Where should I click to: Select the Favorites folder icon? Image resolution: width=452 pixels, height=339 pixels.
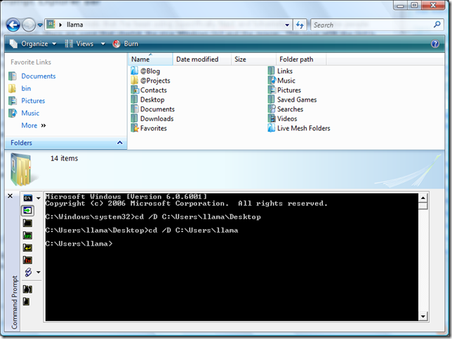[x=134, y=127]
